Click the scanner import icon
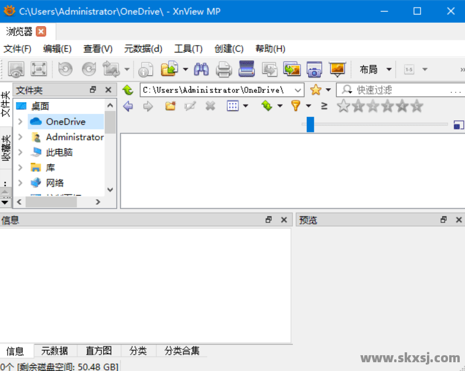 (247, 70)
